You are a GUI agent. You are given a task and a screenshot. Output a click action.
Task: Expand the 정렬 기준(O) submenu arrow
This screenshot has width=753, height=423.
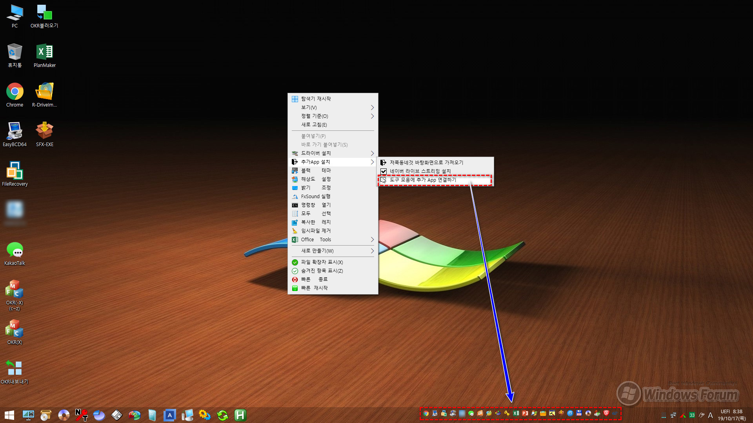point(372,116)
